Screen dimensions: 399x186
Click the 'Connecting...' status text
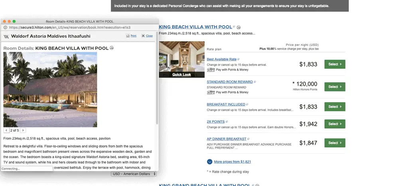pyautogui.click(x=11, y=169)
